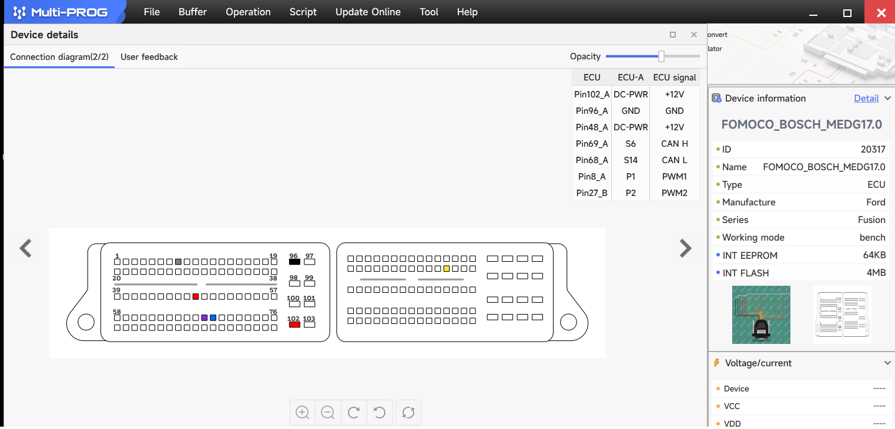Zoom in on the connection diagram
Image resolution: width=895 pixels, height=429 pixels.
[x=303, y=413]
